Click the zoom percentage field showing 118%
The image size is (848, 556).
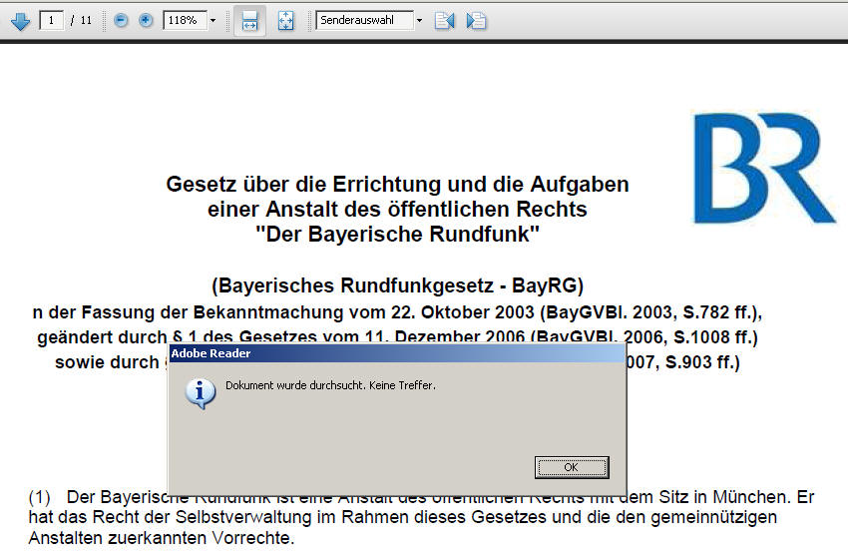click(185, 21)
